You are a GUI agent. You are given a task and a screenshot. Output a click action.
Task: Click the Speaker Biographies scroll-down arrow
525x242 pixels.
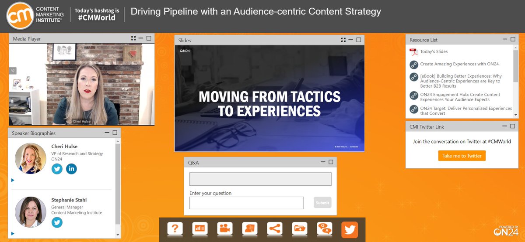[117, 235]
